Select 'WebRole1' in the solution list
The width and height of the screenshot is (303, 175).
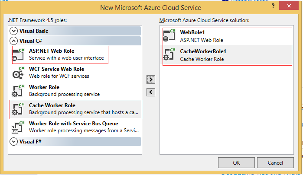(192, 32)
